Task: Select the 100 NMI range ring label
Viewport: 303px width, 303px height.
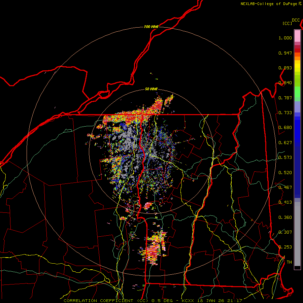Action: point(151,27)
